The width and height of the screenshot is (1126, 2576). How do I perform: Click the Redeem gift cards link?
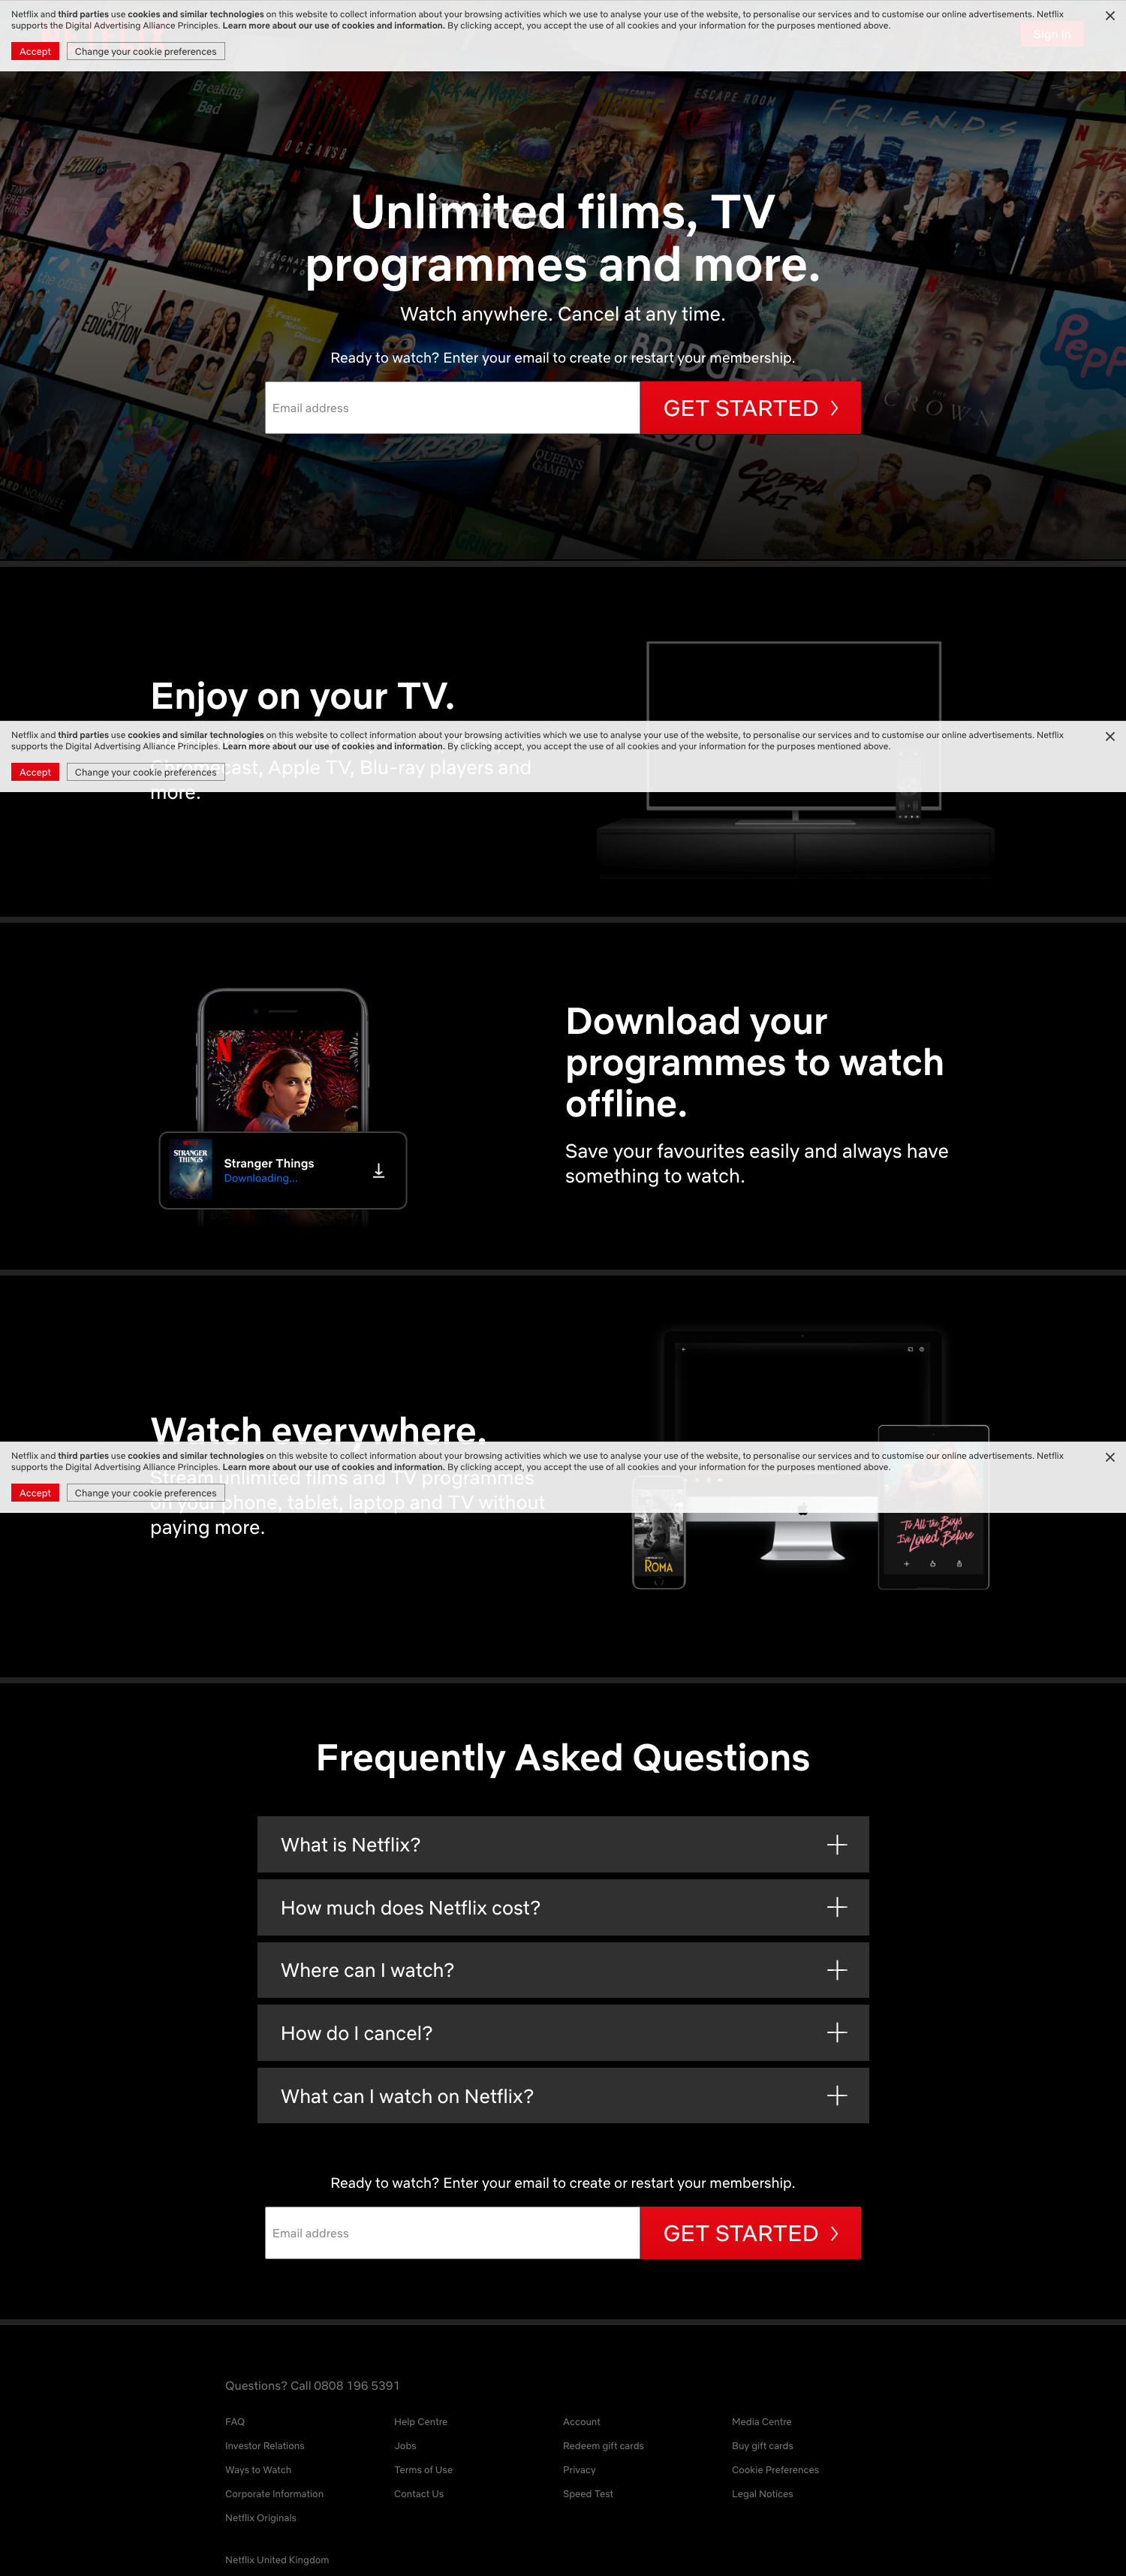pyautogui.click(x=603, y=2446)
